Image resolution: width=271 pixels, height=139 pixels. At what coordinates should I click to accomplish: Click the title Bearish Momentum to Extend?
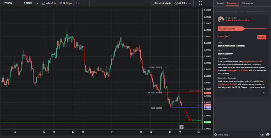tap(231, 46)
